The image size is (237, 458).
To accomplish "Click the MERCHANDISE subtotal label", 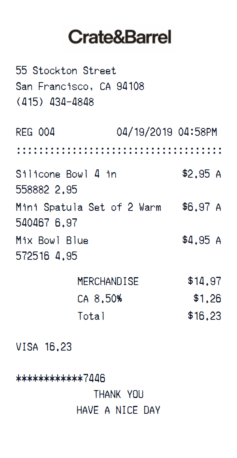I will 108,282.
